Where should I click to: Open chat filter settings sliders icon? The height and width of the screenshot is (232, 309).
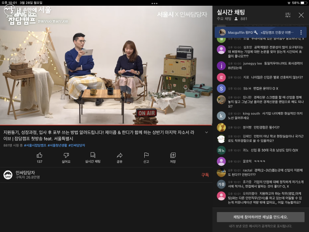[288, 15]
